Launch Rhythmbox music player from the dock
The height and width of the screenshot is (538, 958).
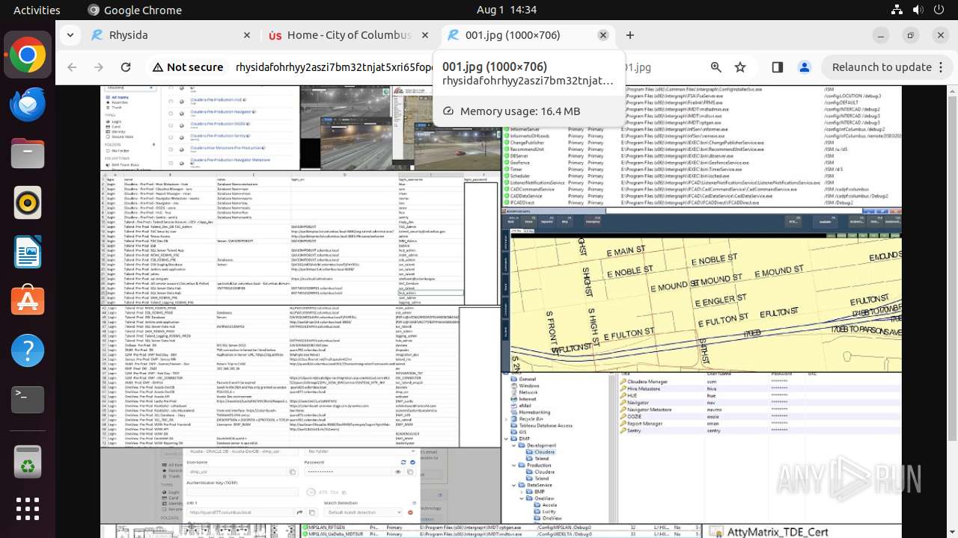pos(28,202)
